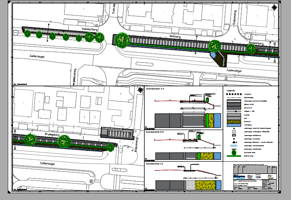Viewport: 291px width, 200px height.
Task: Select the small tree at the Bramenberg corner
Action: tap(110, 147)
